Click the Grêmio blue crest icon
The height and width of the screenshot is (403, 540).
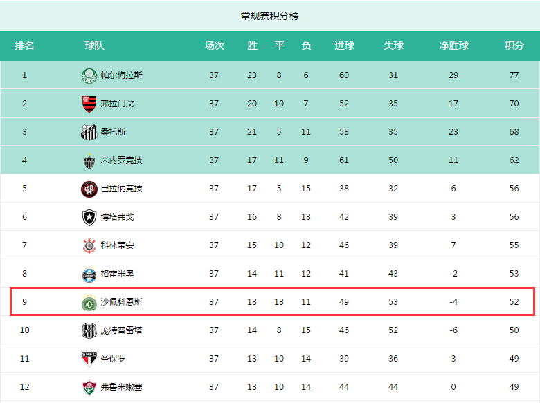click(89, 274)
